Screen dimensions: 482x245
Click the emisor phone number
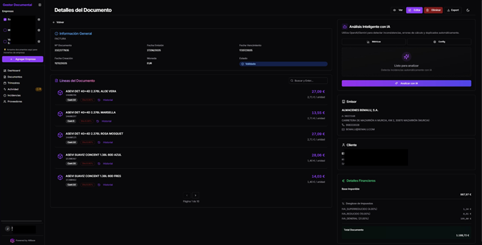coord(352,125)
